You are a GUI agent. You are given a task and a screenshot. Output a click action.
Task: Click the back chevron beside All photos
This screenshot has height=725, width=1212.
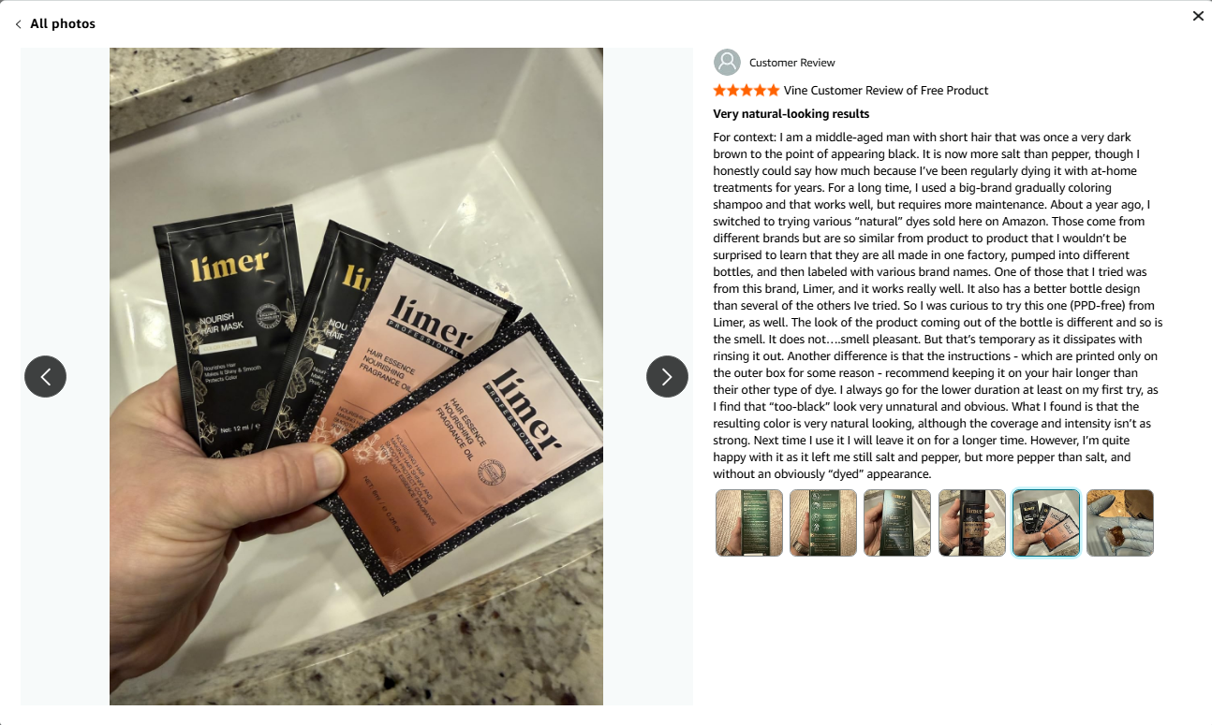[18, 24]
